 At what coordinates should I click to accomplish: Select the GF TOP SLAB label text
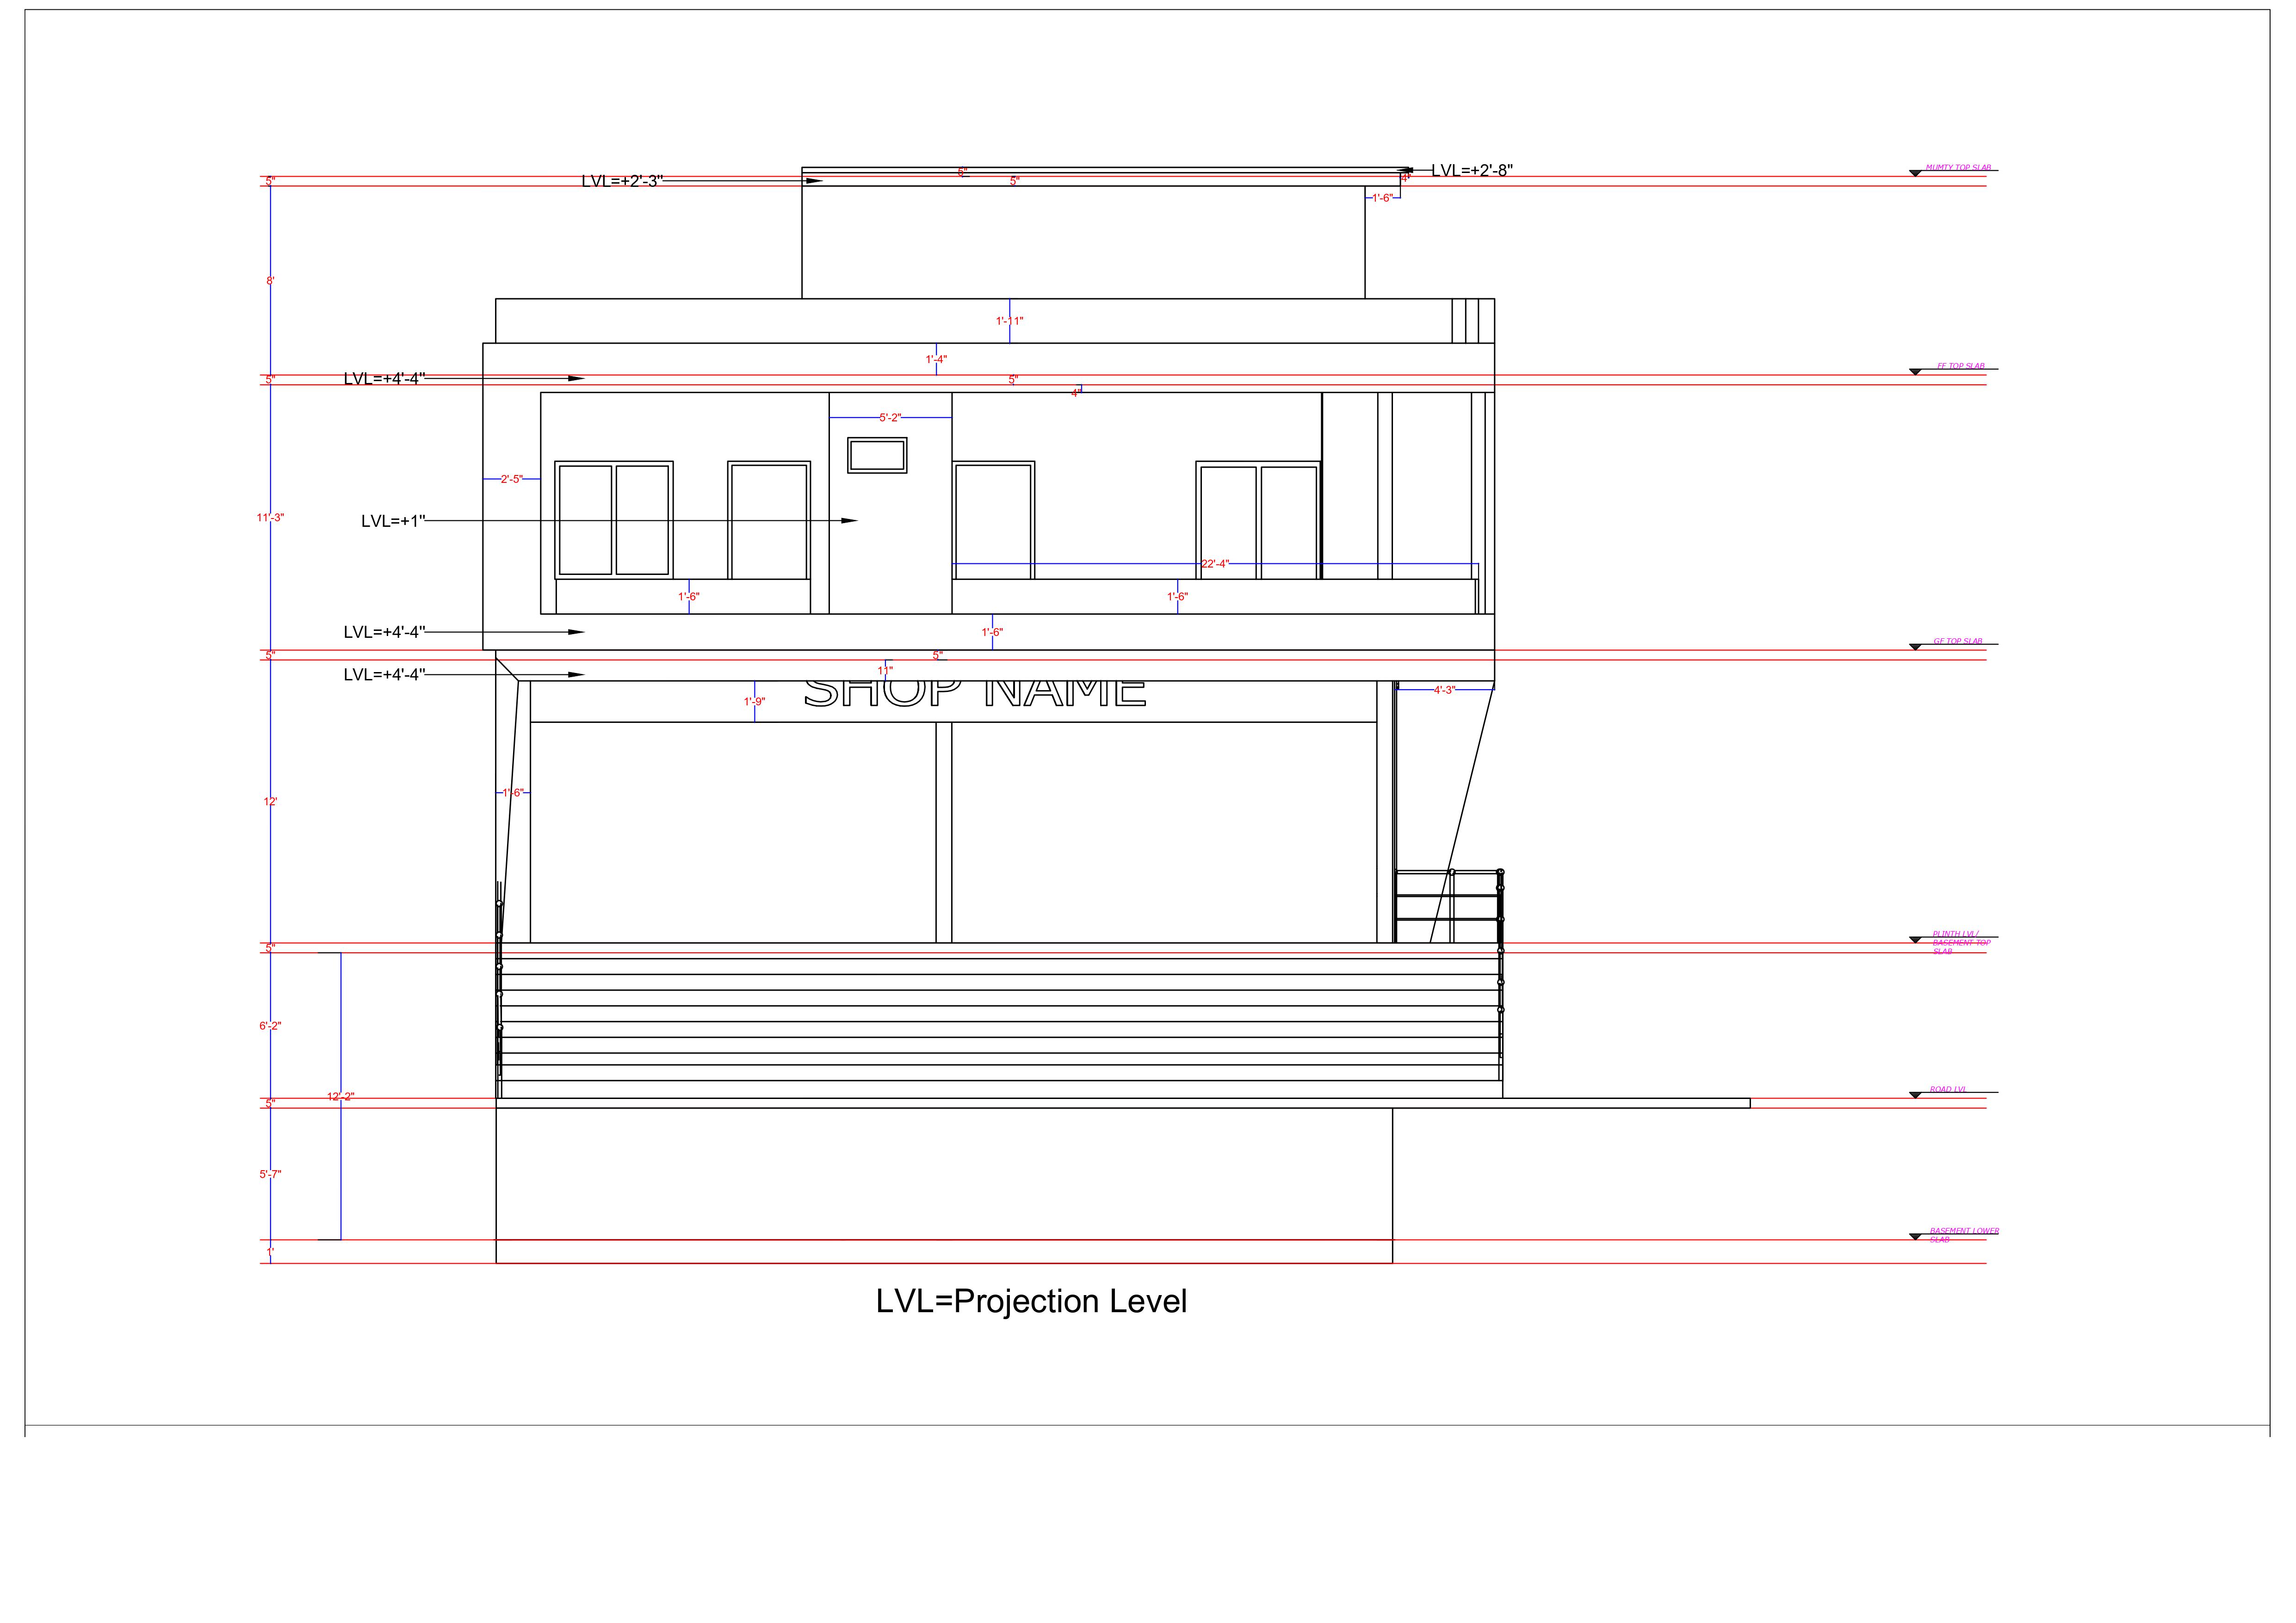pyautogui.click(x=1957, y=641)
